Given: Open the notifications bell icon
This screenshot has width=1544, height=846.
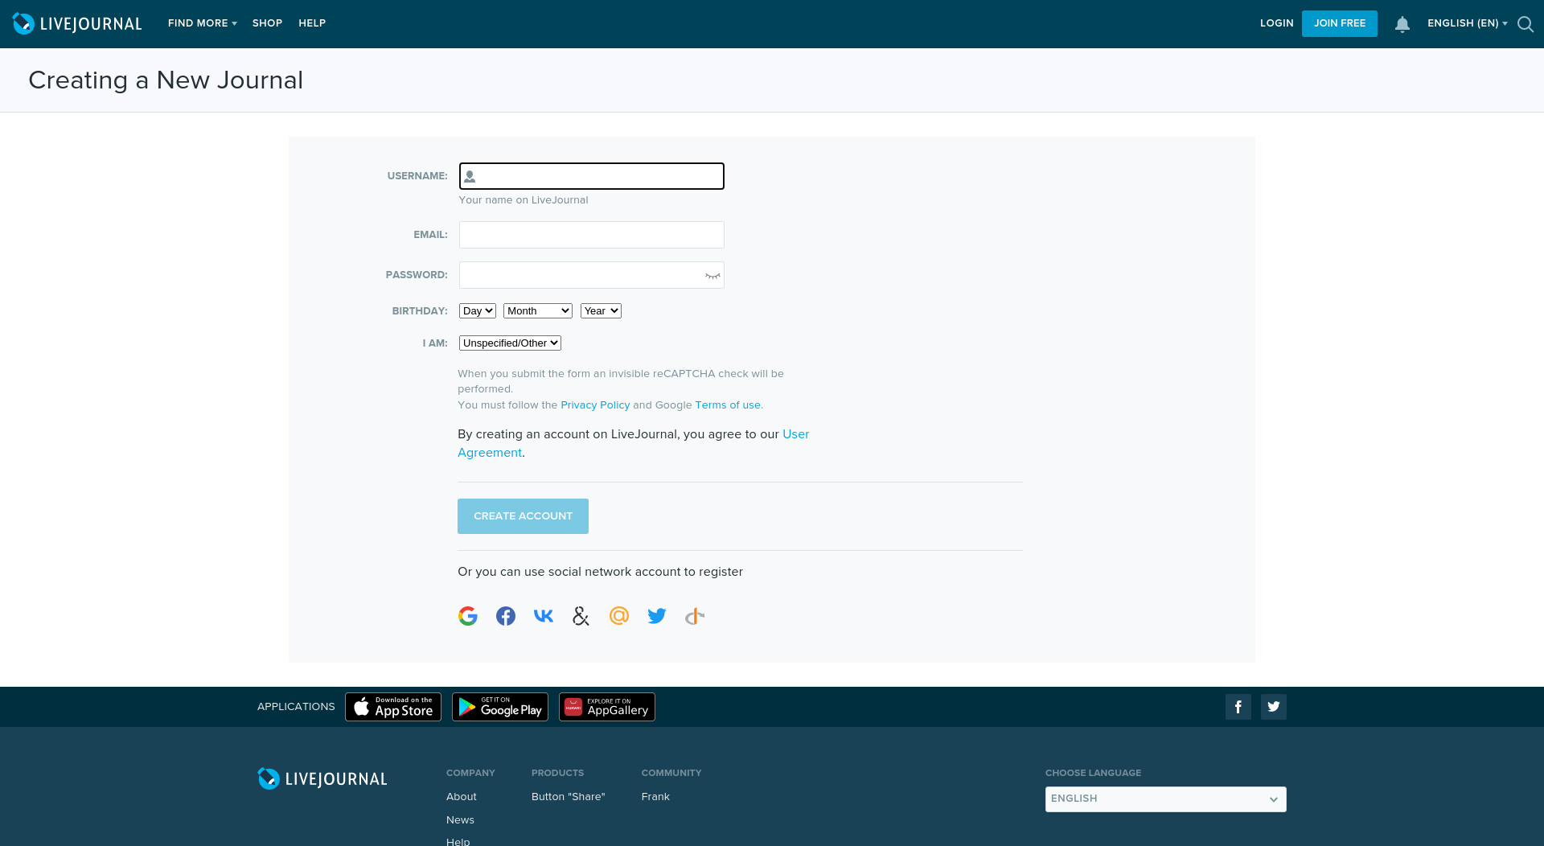Looking at the screenshot, I should pos(1402,24).
